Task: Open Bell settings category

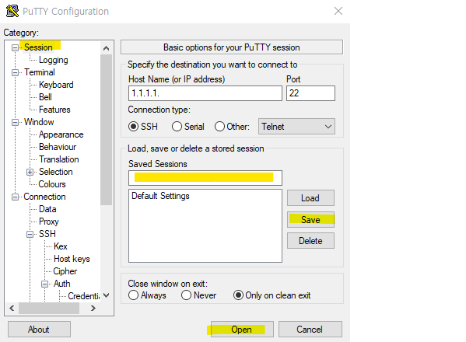Action: tap(45, 97)
